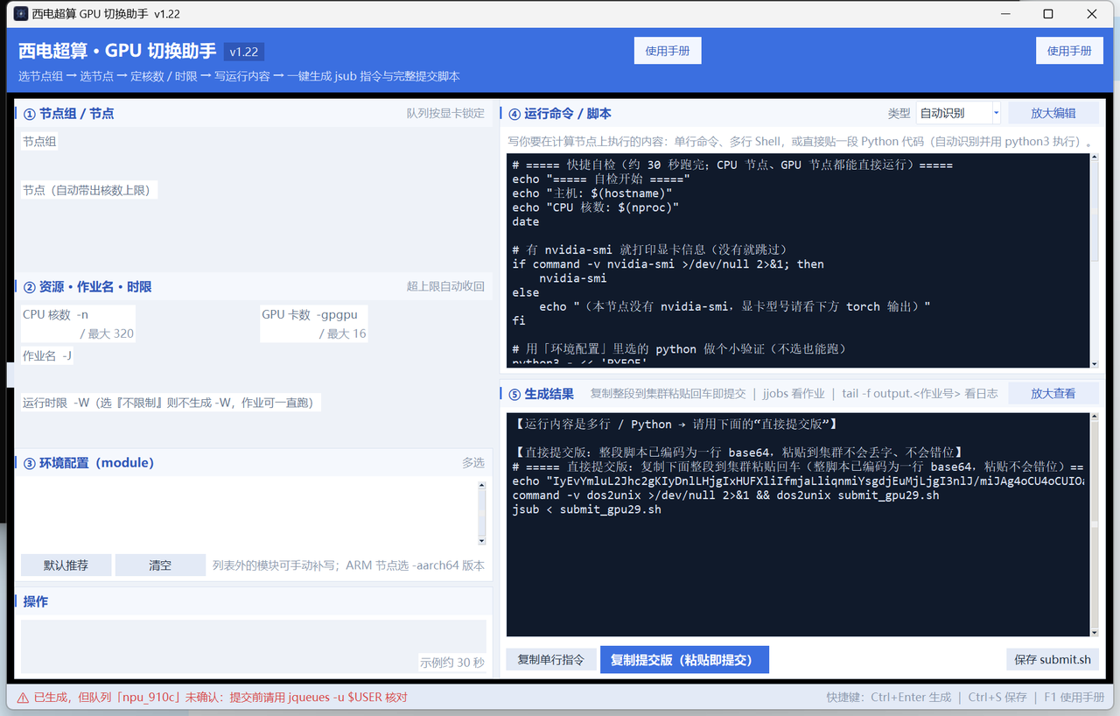Click 'F1 使用手册' text in status bar
1120x716 pixels.
click(x=1074, y=698)
